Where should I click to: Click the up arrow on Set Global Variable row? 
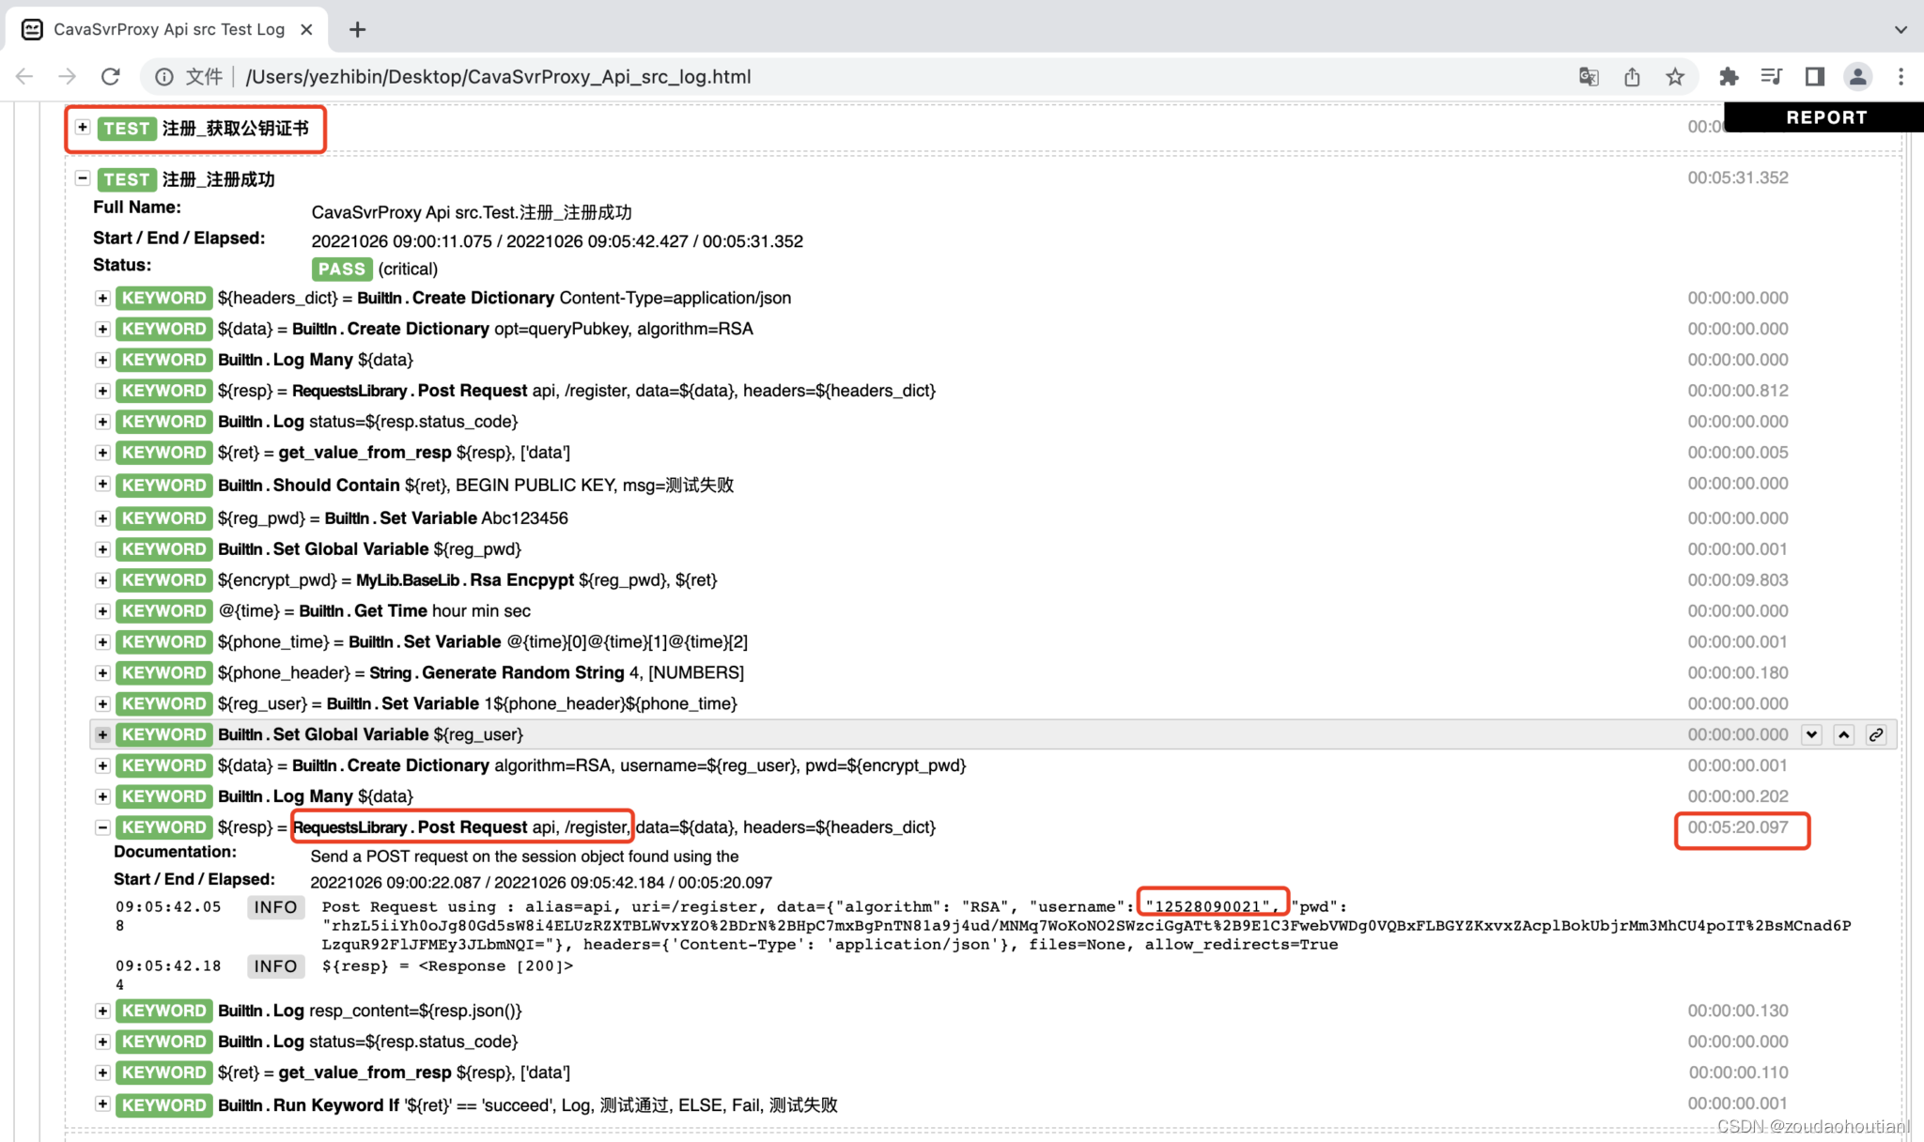pos(1843,734)
